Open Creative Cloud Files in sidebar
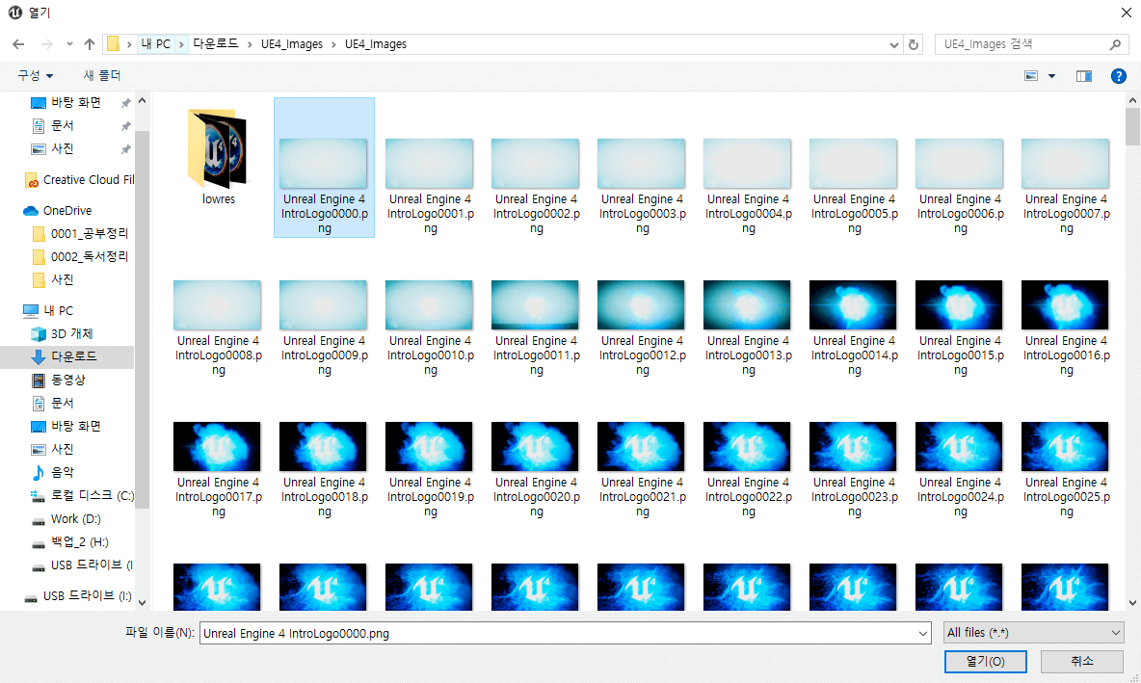 [x=79, y=179]
